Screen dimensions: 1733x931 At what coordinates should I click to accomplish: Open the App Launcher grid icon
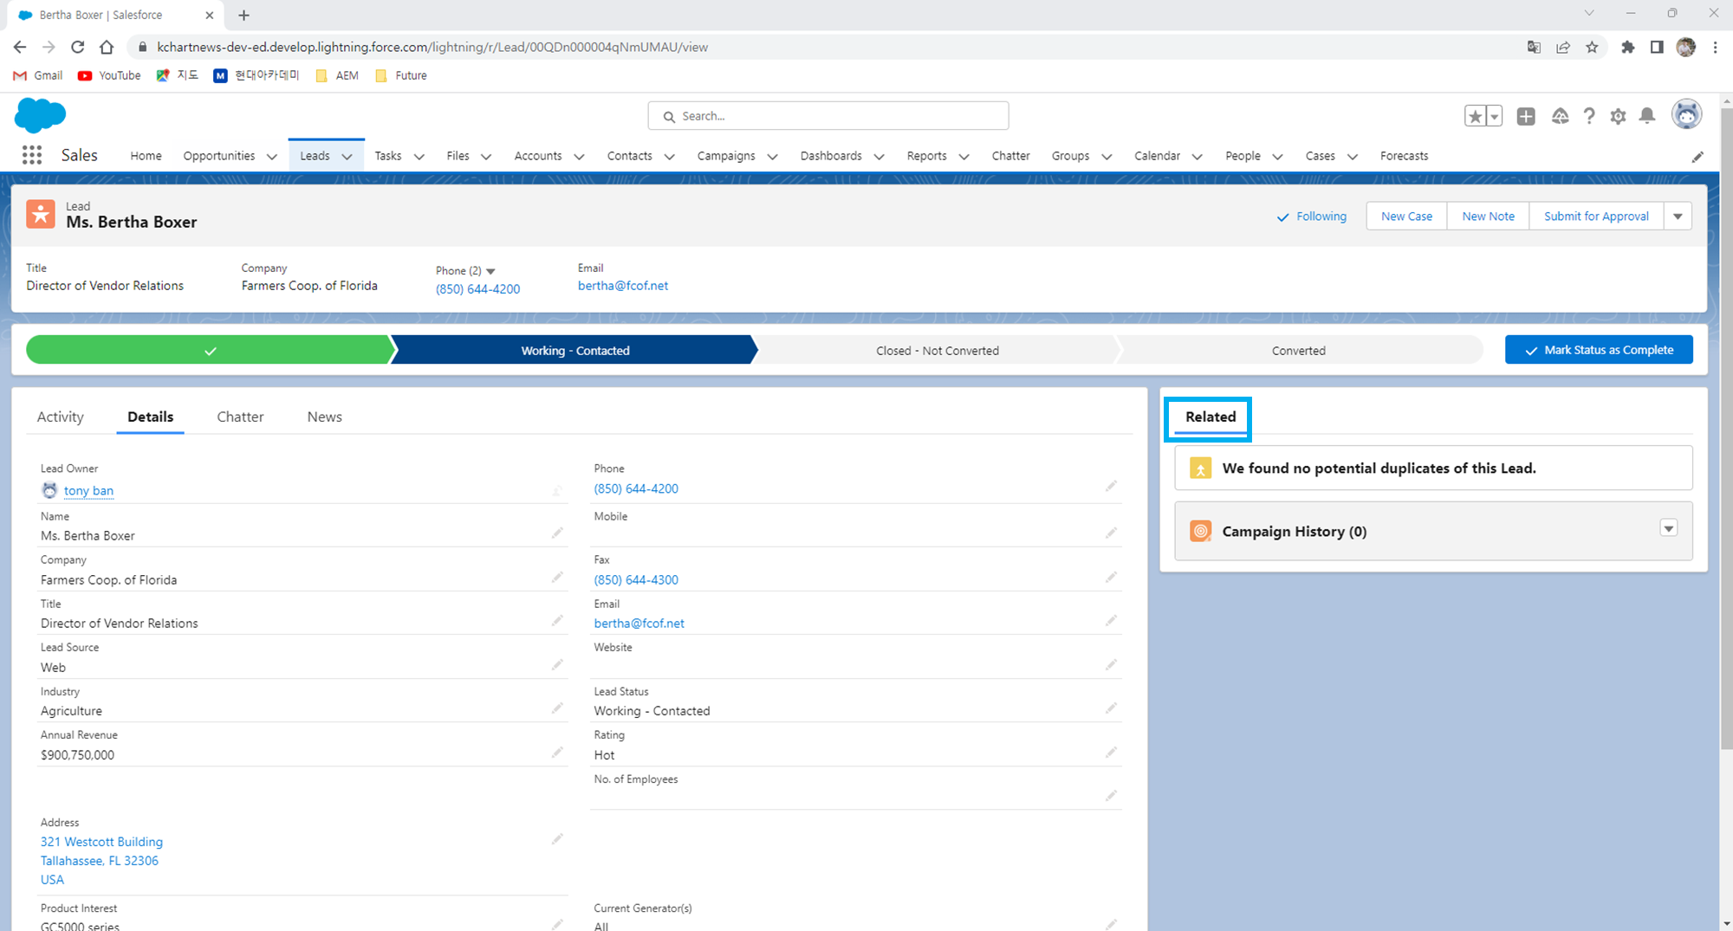(32, 155)
